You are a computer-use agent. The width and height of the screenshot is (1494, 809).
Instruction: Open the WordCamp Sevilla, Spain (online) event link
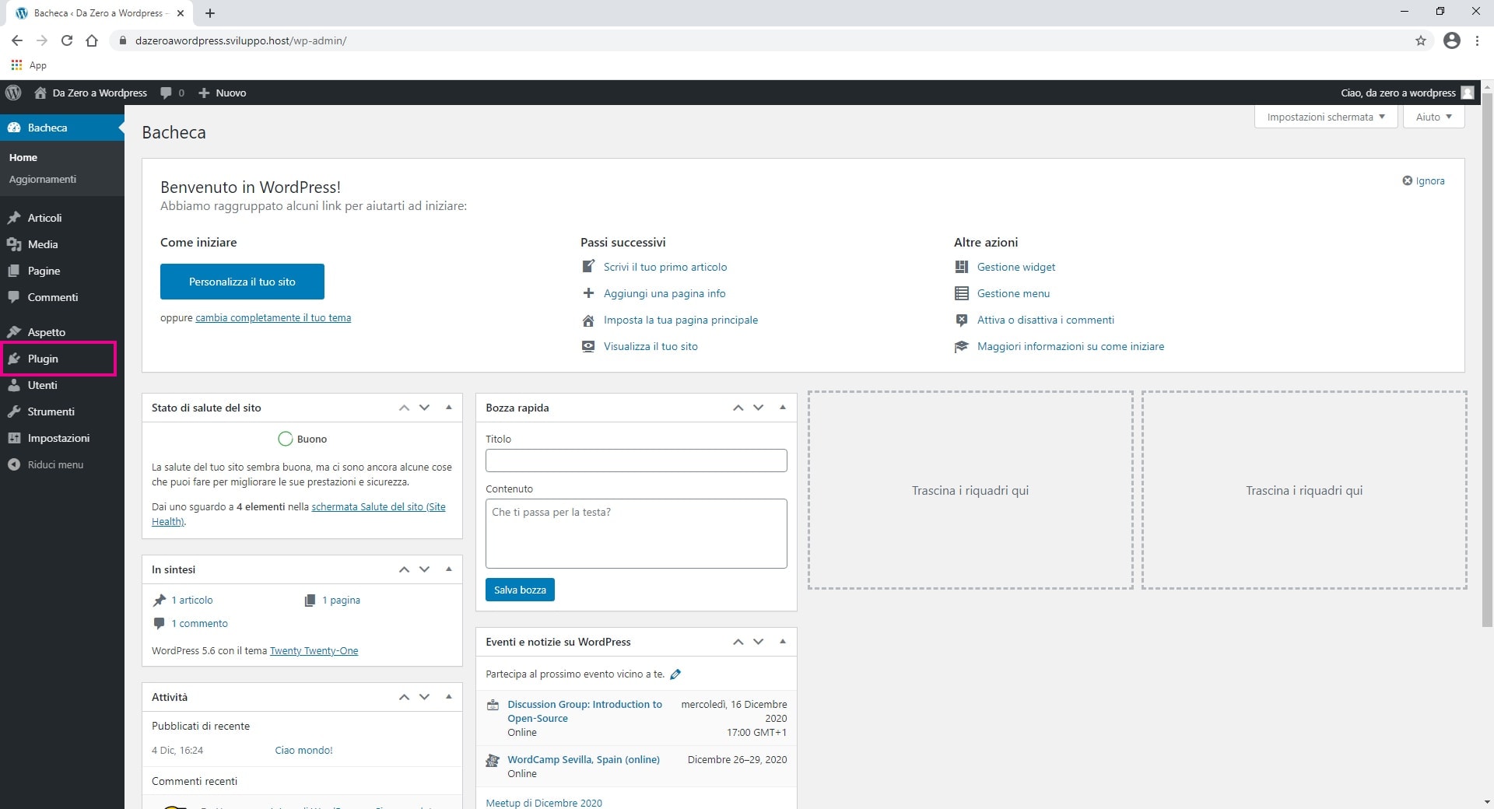[x=584, y=760]
